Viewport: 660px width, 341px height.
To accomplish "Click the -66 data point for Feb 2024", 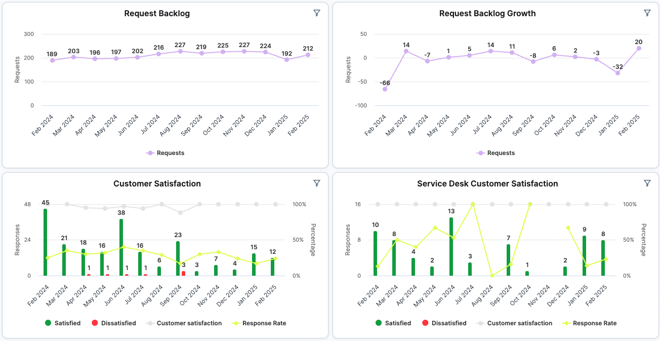I will [385, 89].
